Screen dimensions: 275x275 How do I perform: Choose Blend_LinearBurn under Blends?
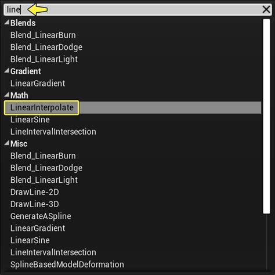point(43,35)
